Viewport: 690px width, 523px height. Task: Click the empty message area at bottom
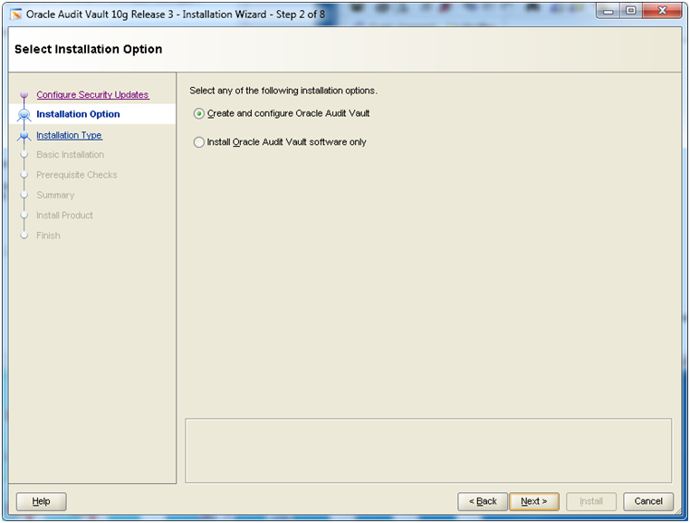pyautogui.click(x=428, y=450)
